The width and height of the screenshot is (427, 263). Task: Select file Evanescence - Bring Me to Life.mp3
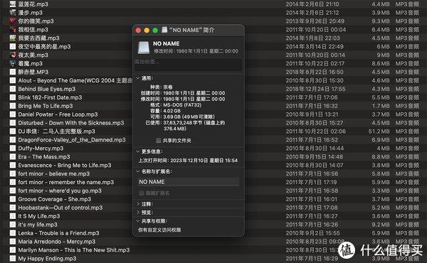[65, 165]
